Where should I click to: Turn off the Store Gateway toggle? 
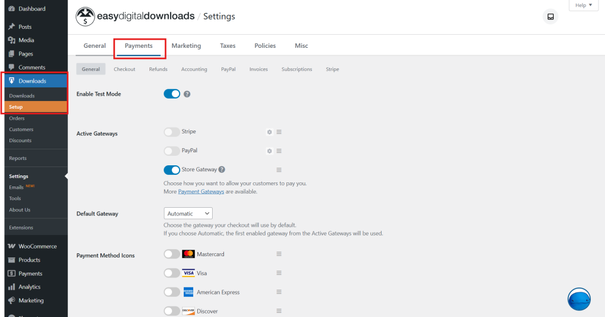pyautogui.click(x=172, y=169)
